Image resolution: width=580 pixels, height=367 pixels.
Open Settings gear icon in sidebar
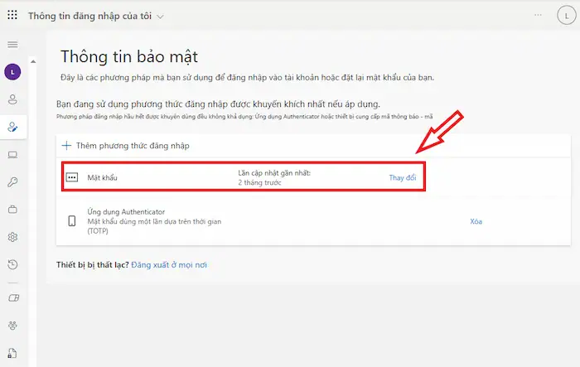(12, 237)
